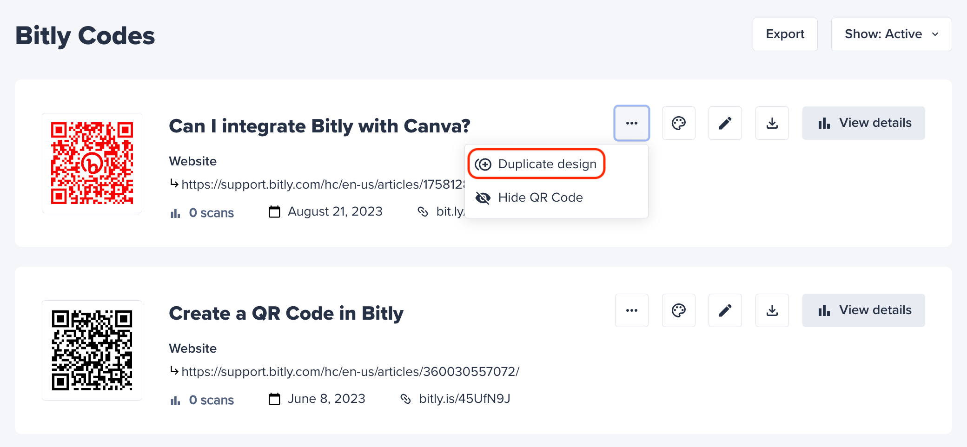Image resolution: width=967 pixels, height=447 pixels.
Task: Open the support.bitly.com article link for June QR code
Action: coord(350,371)
